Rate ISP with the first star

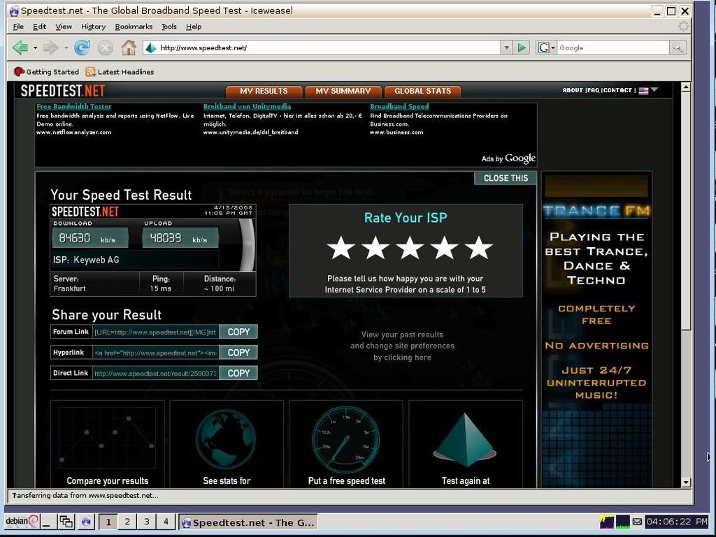(341, 247)
